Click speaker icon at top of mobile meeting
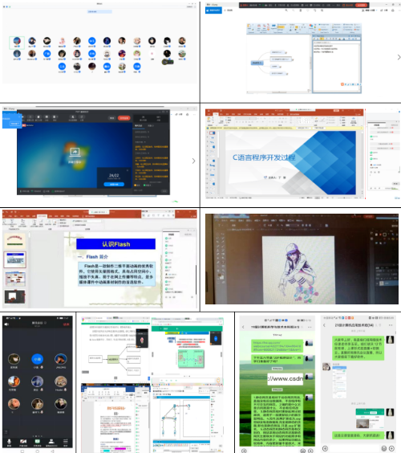The height and width of the screenshot is (453, 401). [6, 324]
